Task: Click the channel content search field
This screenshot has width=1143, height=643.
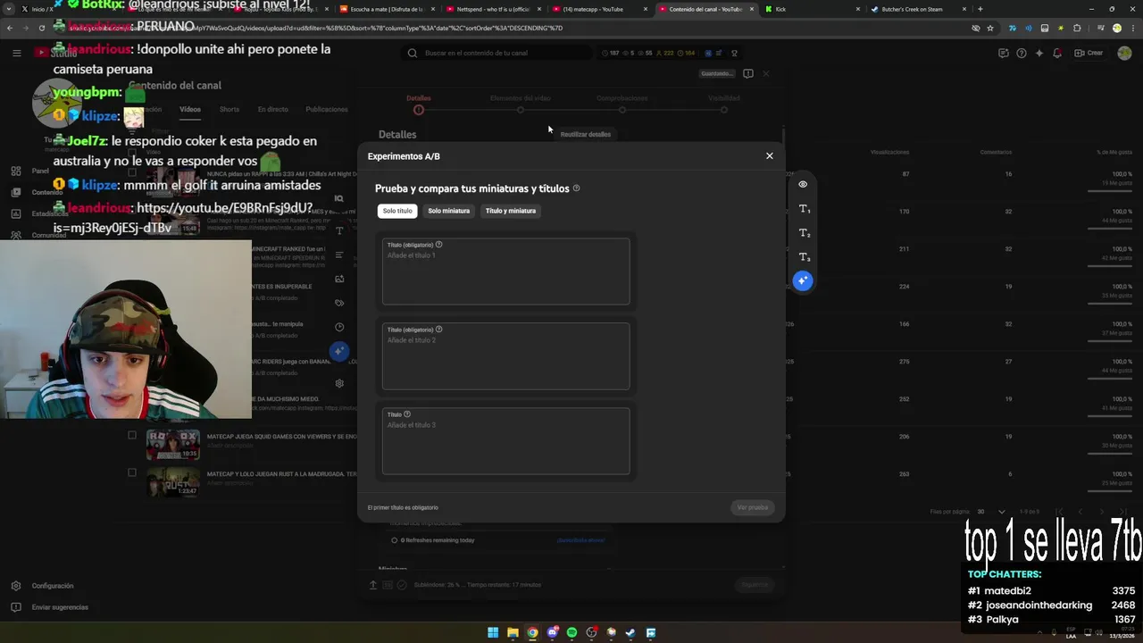Action: [496, 53]
